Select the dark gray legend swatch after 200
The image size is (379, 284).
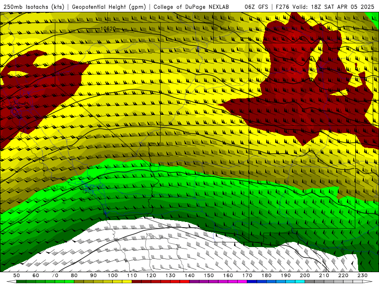pos(310,282)
